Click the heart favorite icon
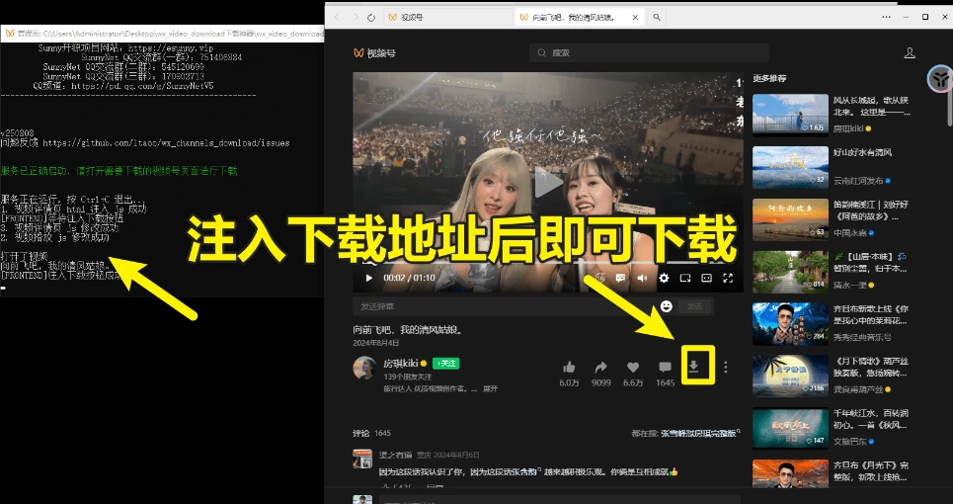Screen dimensions: 953x504 coord(633,367)
